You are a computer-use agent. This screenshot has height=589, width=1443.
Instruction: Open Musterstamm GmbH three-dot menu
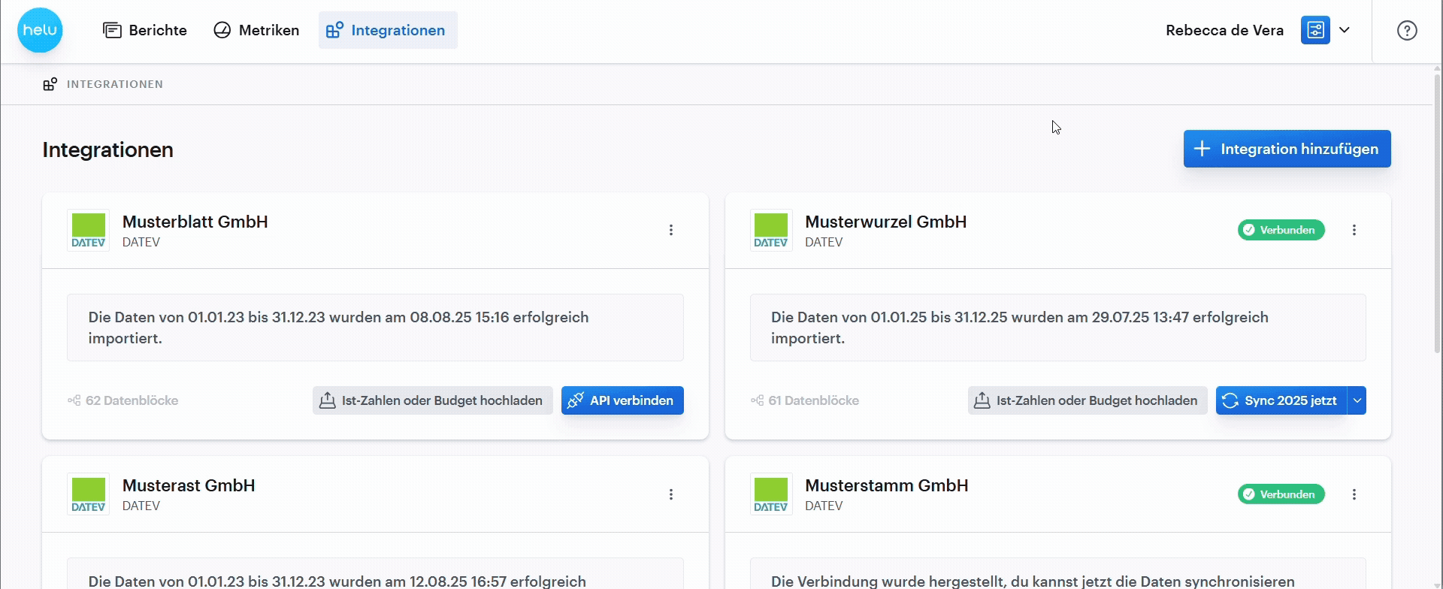point(1354,494)
